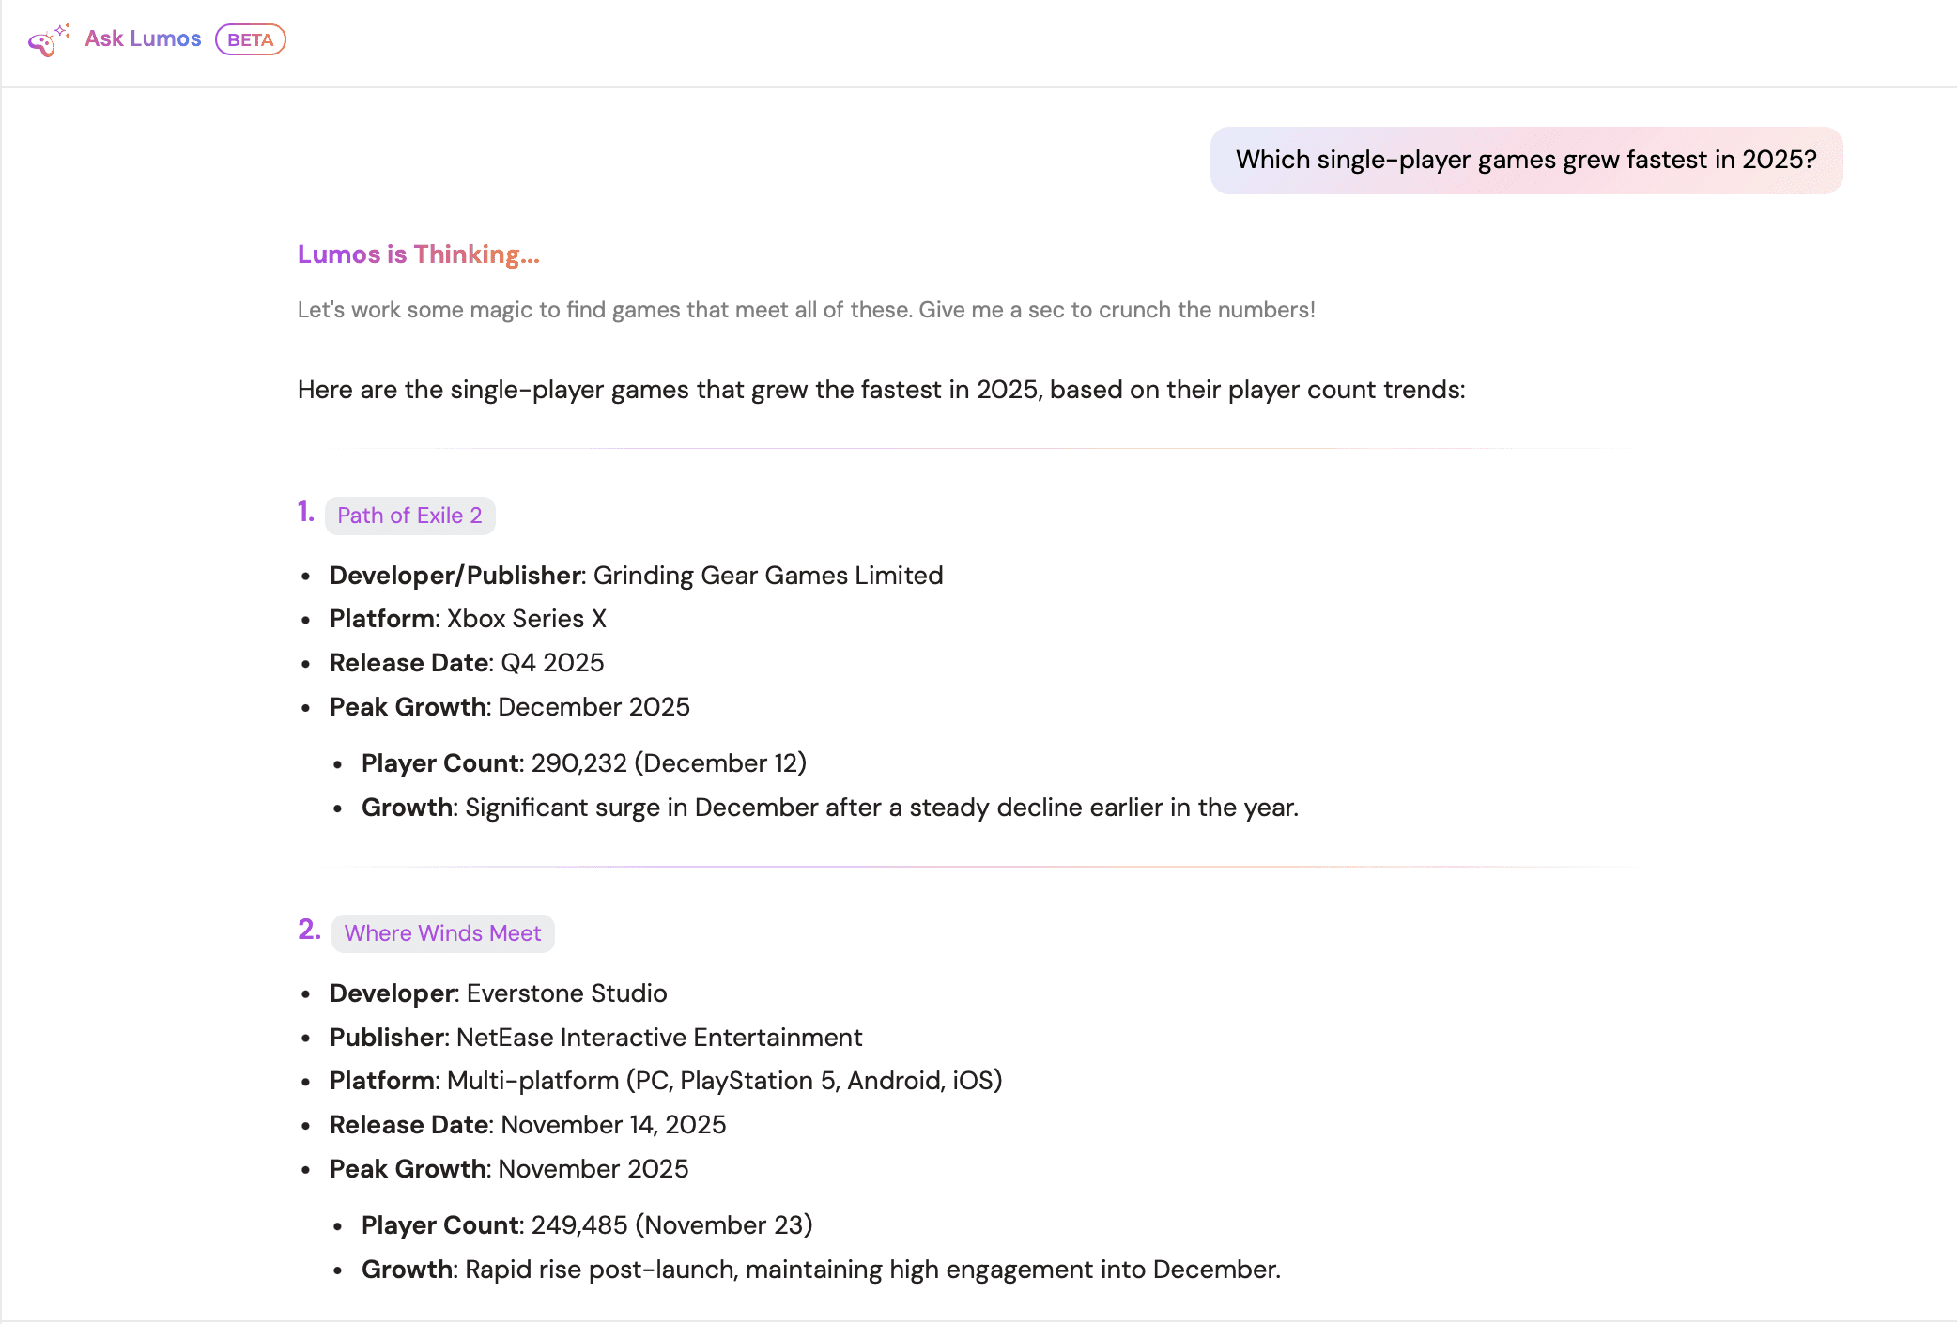Screen dimensions: 1957x1324
Task: Click the Ask Lumos title text
Action: [143, 38]
